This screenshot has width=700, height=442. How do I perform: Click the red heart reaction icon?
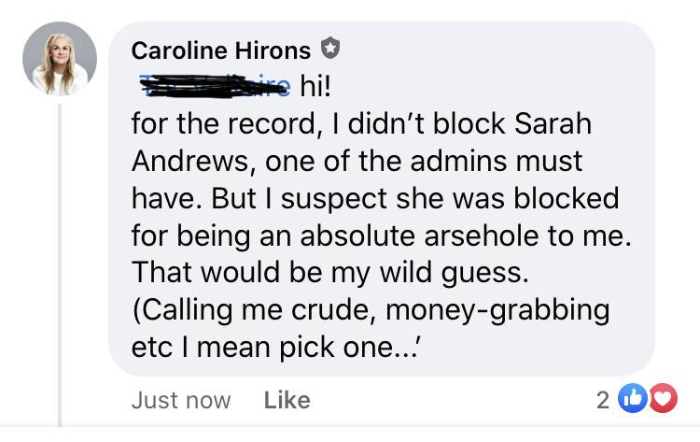pyautogui.click(x=663, y=398)
